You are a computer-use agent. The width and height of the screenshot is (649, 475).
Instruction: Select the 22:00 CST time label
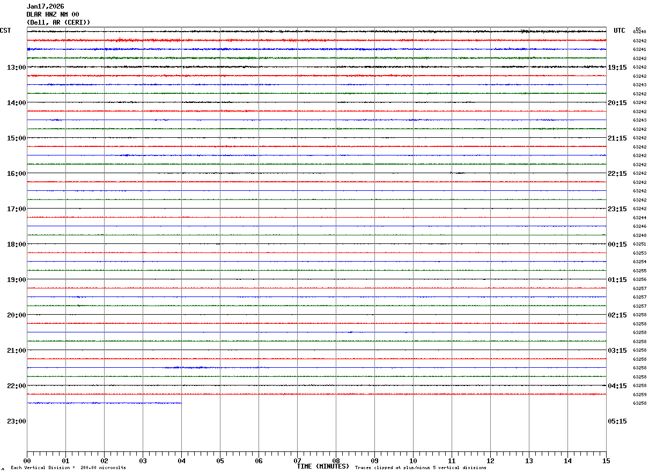(x=17, y=386)
